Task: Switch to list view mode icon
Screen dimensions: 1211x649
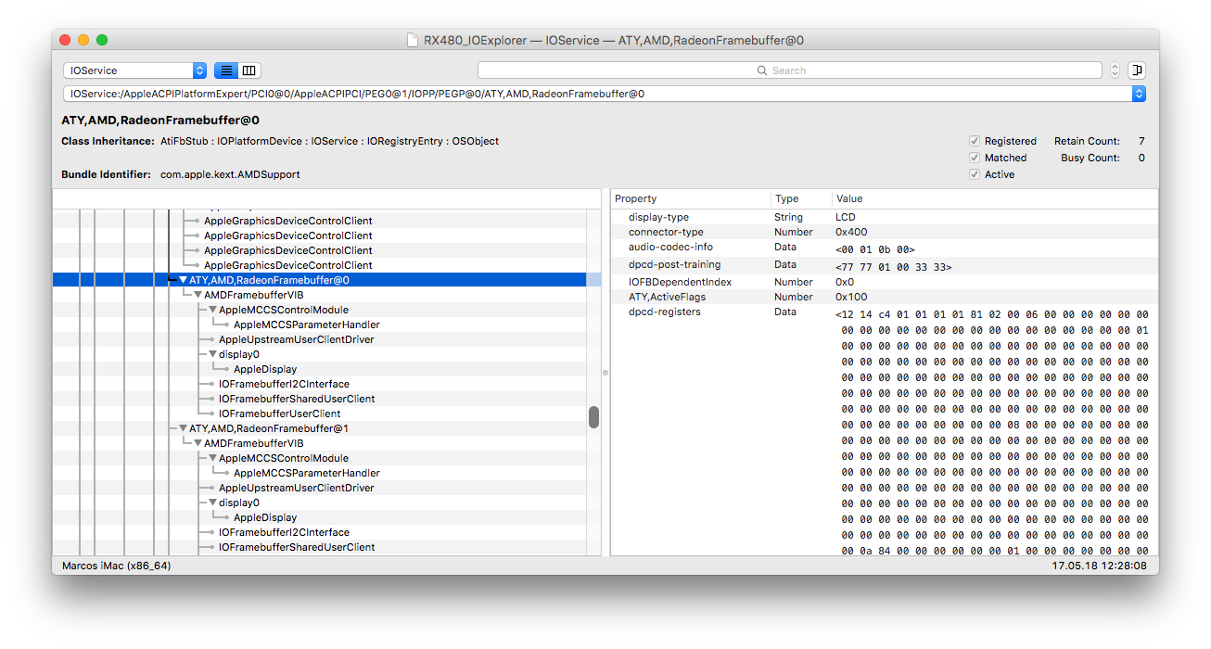Action: pyautogui.click(x=226, y=70)
